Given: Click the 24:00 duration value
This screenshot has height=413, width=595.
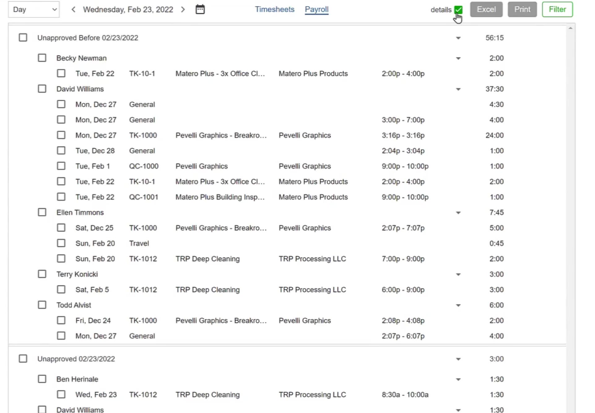Looking at the screenshot, I should [x=494, y=135].
